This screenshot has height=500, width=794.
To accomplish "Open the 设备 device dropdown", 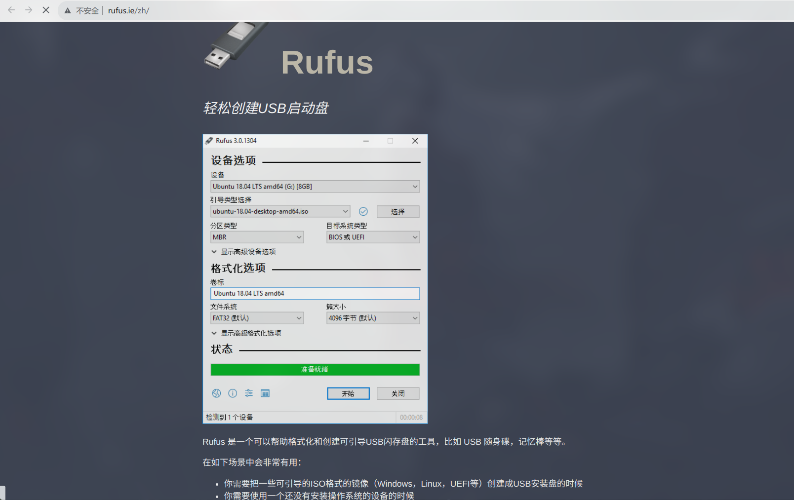I will coord(315,187).
